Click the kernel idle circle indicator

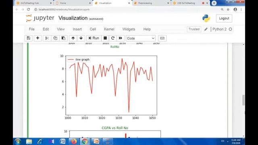(x=230, y=29)
